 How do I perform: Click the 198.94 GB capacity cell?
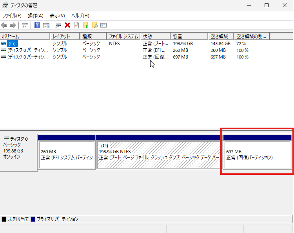(x=183, y=44)
